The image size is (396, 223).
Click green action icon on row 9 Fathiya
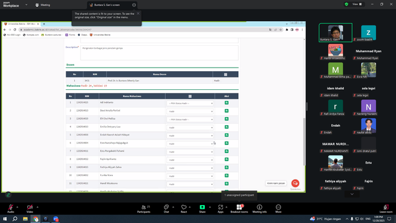[x=226, y=167]
